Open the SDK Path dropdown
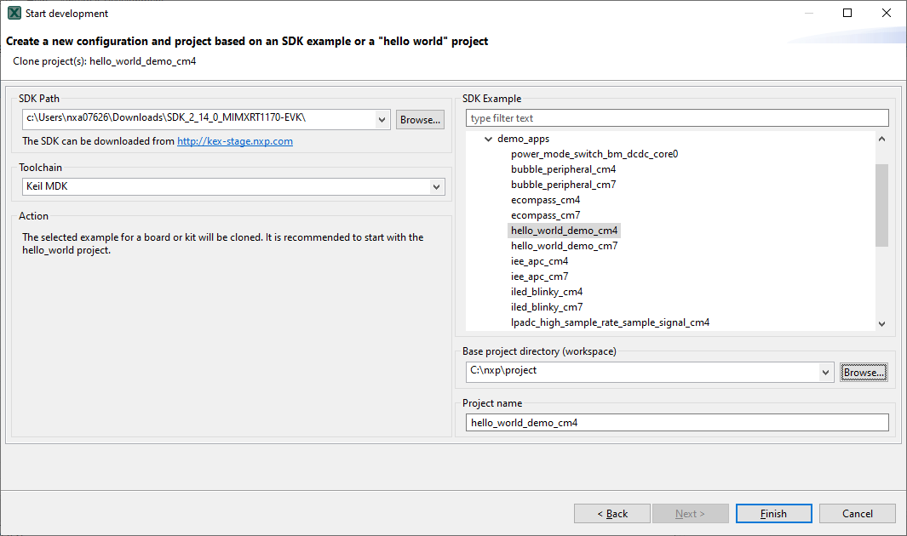Viewport: 907px width, 536px height. click(382, 119)
